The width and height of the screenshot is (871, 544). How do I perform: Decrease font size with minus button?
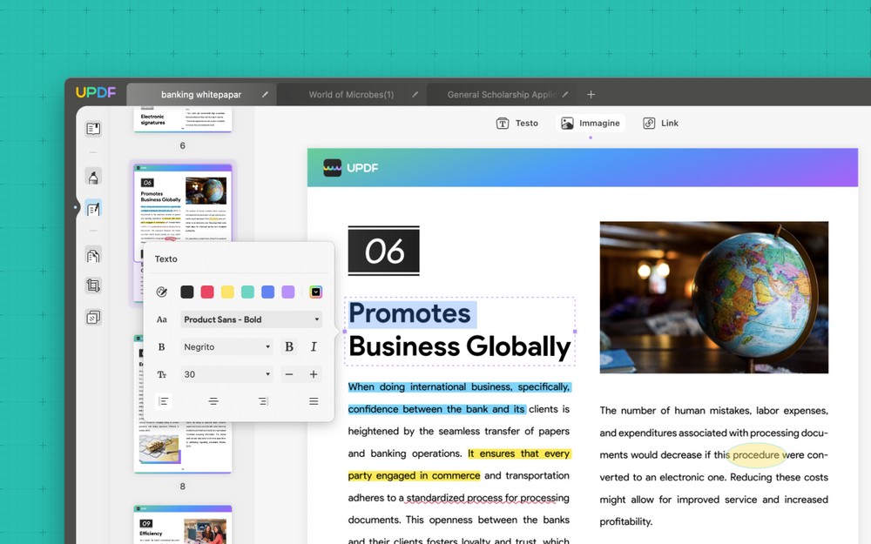pyautogui.click(x=289, y=374)
